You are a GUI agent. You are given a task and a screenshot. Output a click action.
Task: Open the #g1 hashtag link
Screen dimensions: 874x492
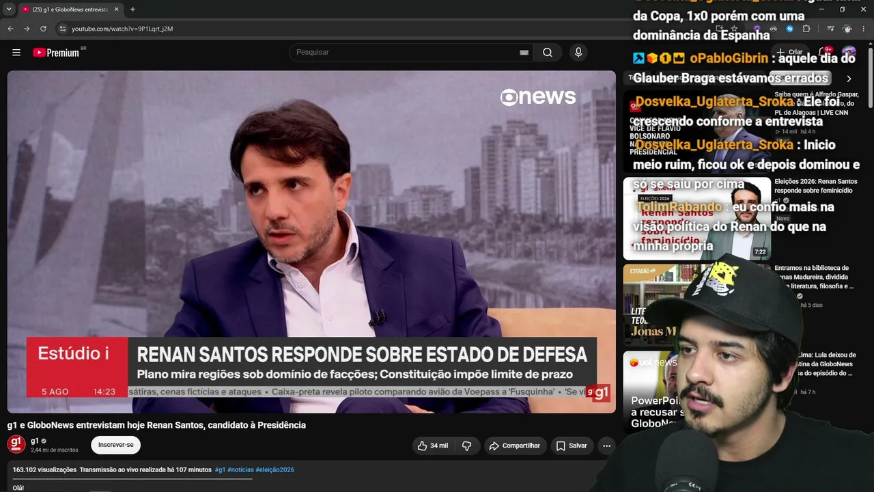220,470
